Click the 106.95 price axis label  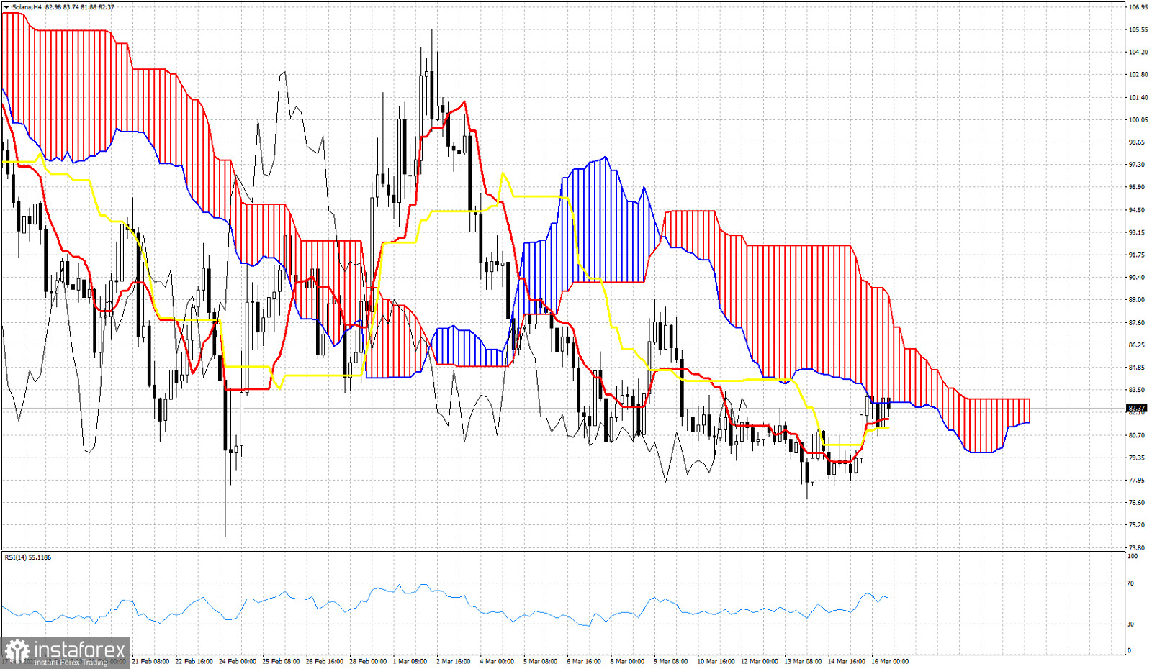1138,7
